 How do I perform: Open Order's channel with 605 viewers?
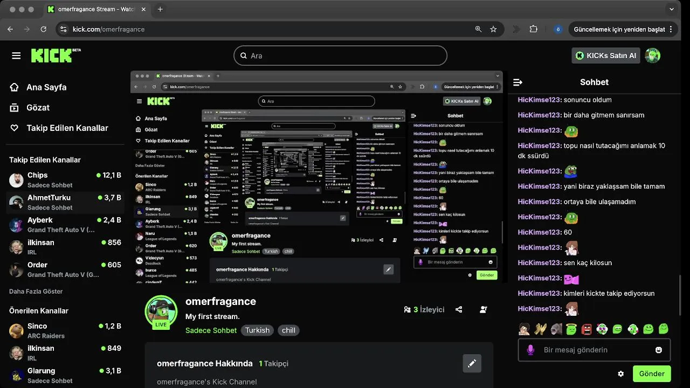pos(65,269)
